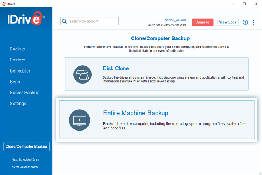This screenshot has width=262, height=175.
Task: Focus the Search your account field
Action: pyautogui.click(x=89, y=21)
